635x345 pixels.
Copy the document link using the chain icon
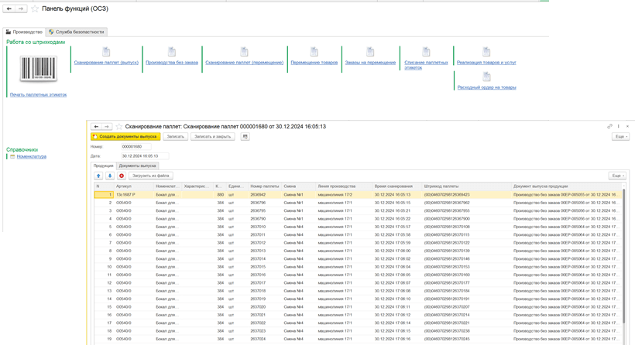tap(609, 126)
